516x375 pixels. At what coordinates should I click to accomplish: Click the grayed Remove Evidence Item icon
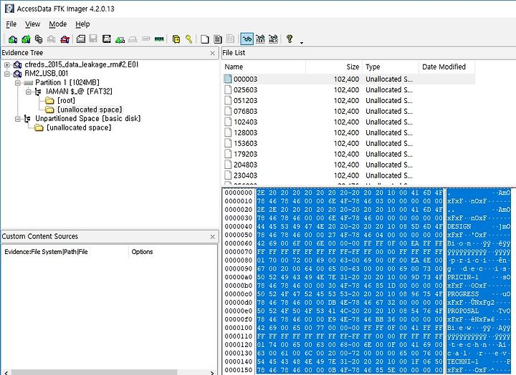coord(51,39)
